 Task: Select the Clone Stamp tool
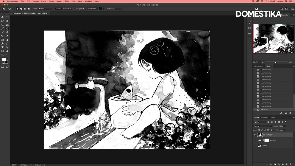pyautogui.click(x=7, y=32)
